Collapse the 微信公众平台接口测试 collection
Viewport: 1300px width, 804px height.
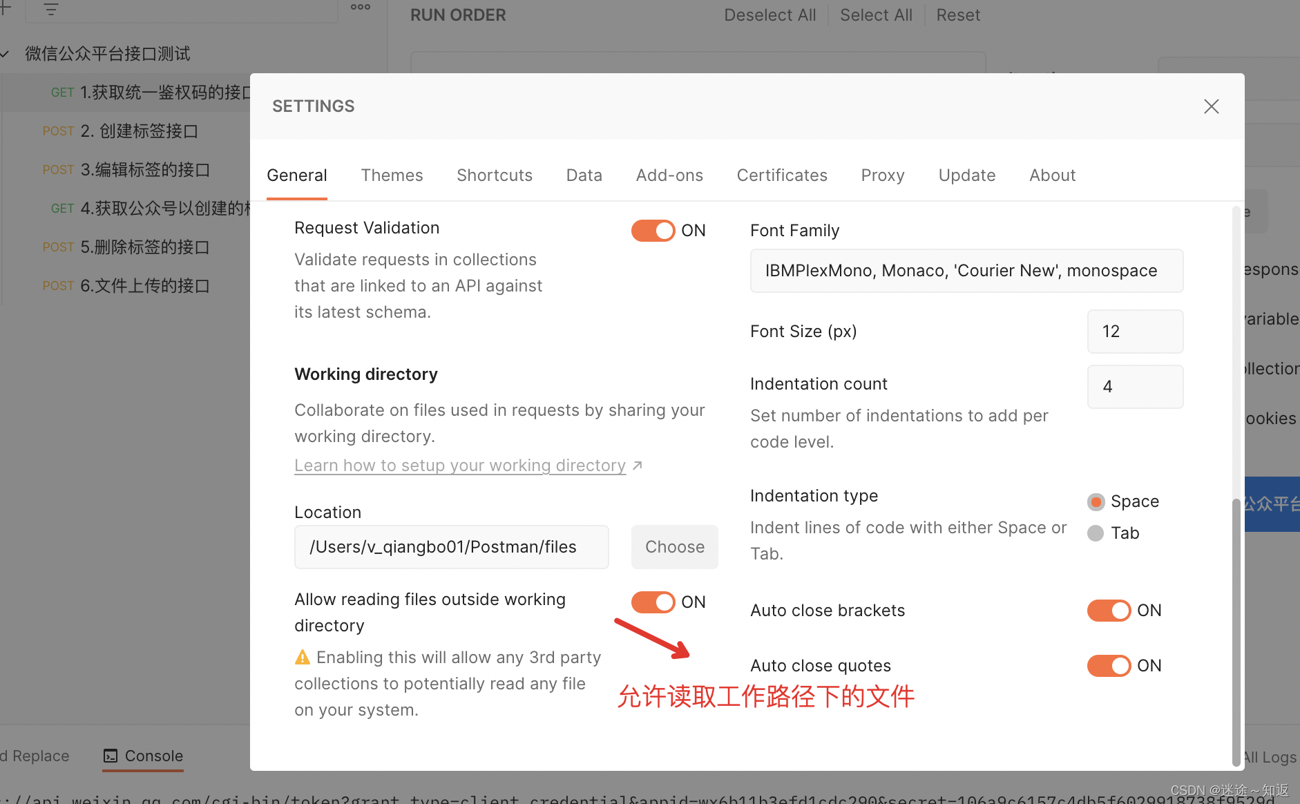point(6,54)
